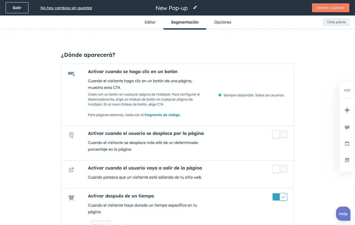
Task: Click Activar cuando el usuario se desplace heading
Action: pyautogui.click(x=146, y=133)
